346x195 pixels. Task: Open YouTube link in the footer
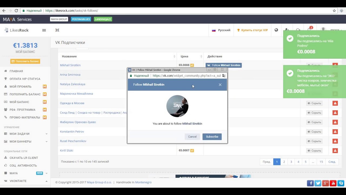(333, 183)
